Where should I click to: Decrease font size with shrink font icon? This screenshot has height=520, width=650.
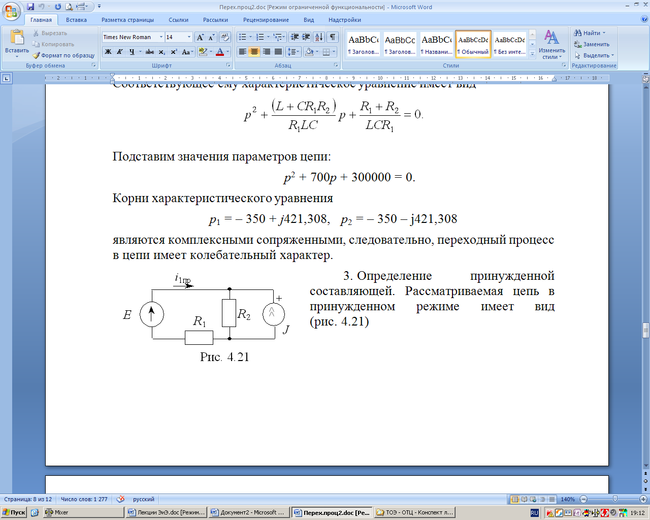click(x=211, y=37)
